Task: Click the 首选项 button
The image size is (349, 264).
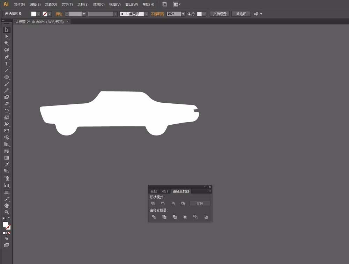Action: [x=241, y=14]
